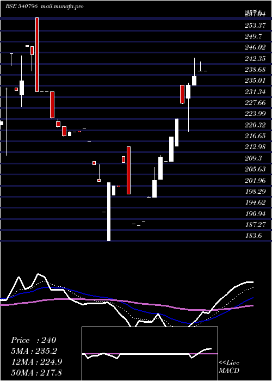Click the 249.7 price axis label
Screen dimensions: 272x381
pos(254,36)
